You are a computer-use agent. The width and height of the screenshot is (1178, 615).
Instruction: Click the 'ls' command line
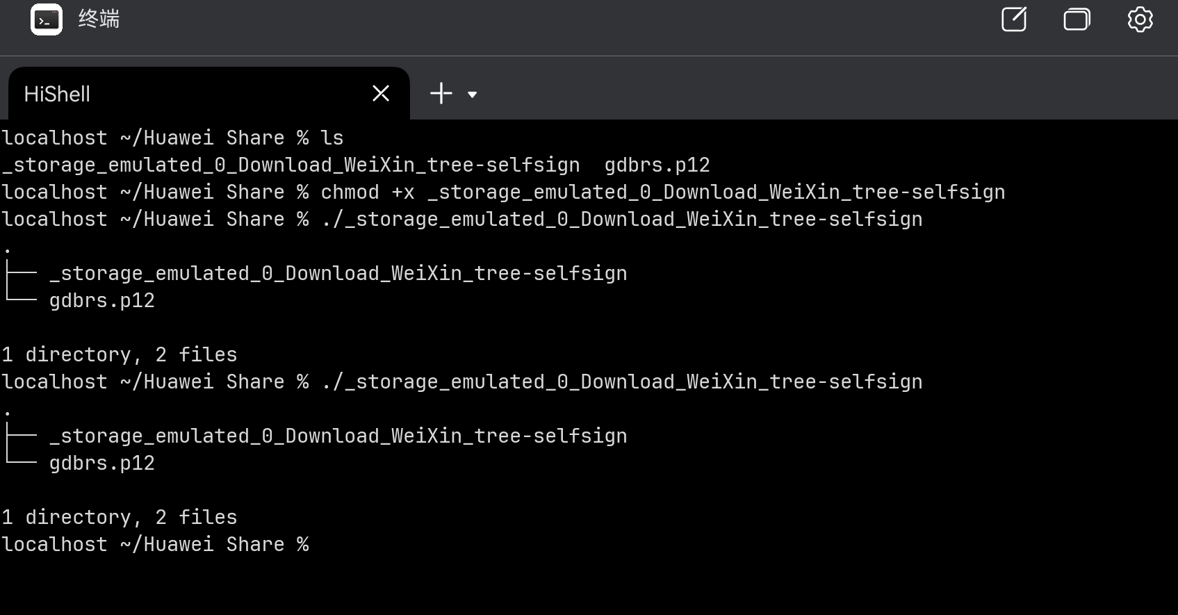(x=173, y=138)
